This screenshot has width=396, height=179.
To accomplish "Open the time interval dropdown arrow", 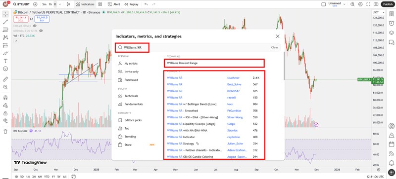I will pyautogui.click(x=60, y=4).
